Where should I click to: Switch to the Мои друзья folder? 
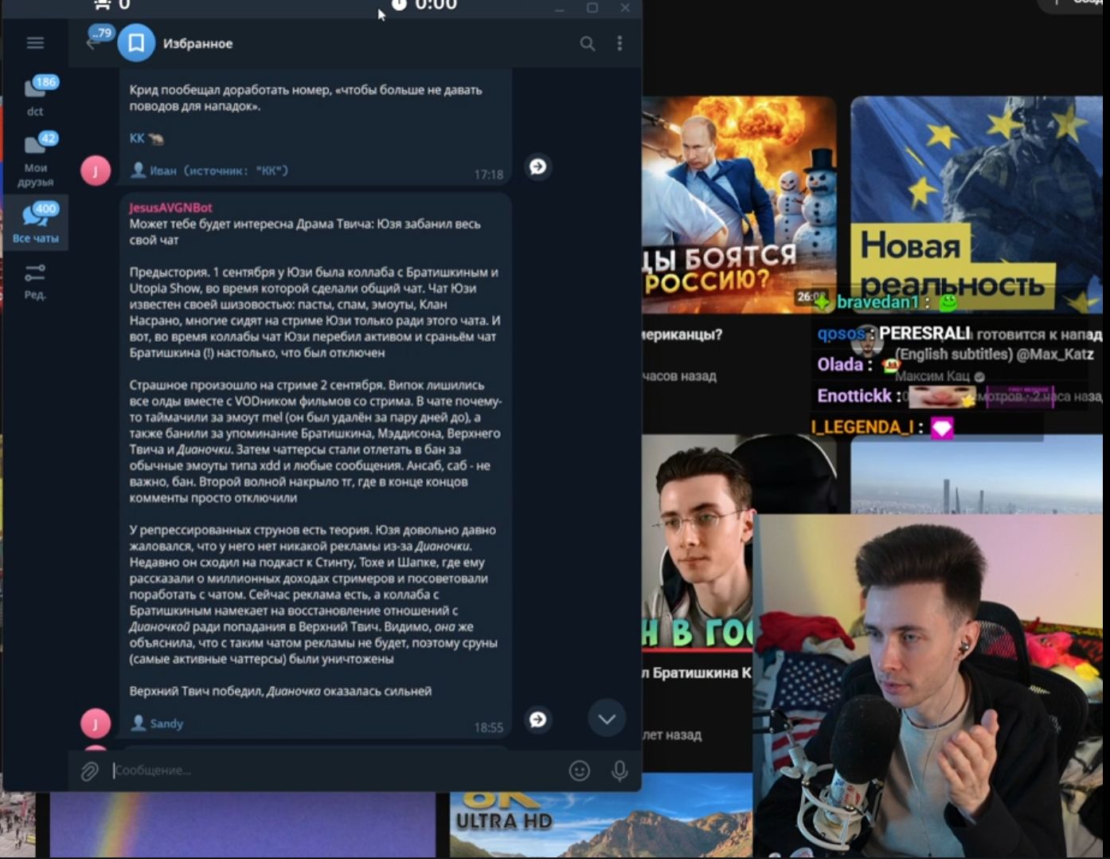[x=36, y=159]
